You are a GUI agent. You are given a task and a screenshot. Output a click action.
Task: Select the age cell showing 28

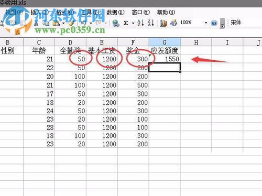pos(39,127)
